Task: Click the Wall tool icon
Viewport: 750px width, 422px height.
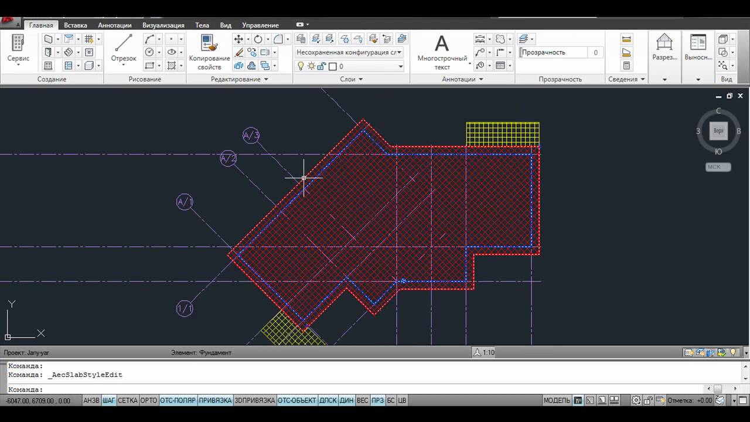Action: point(49,39)
